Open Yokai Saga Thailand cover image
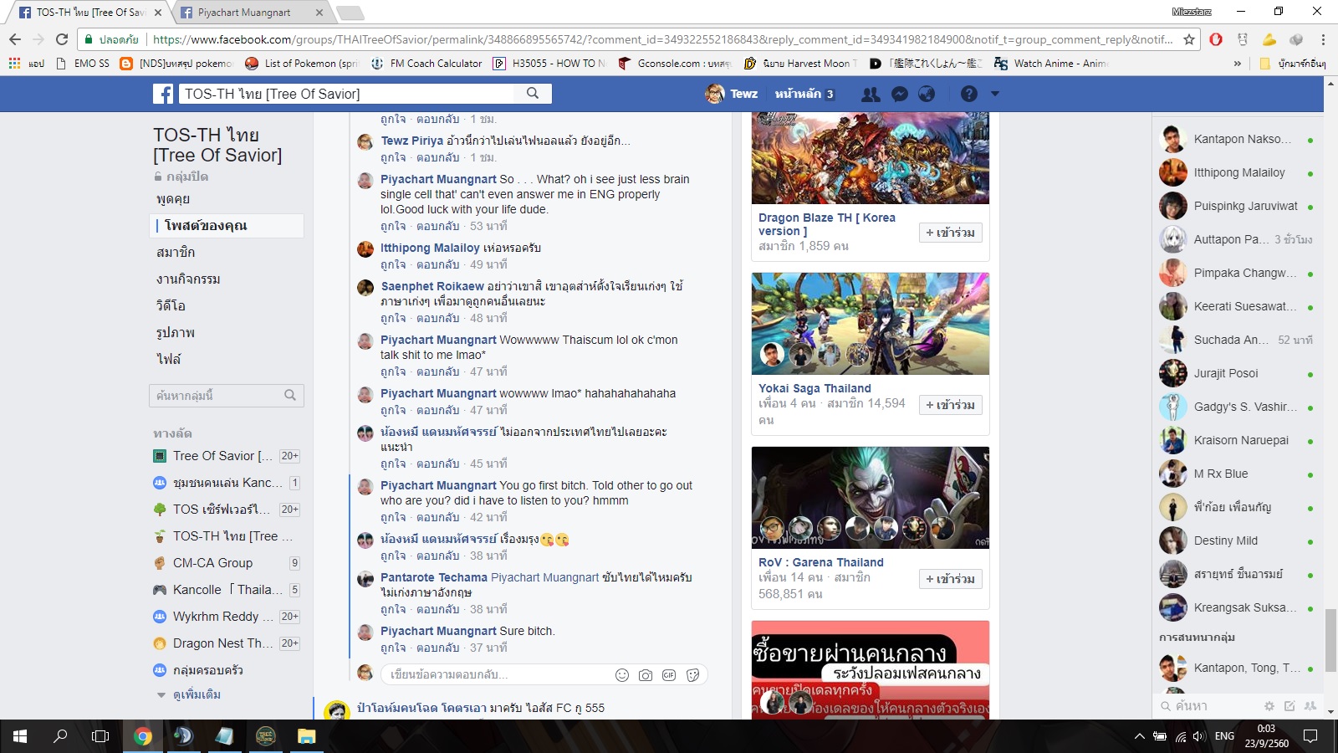The width and height of the screenshot is (1338, 753). tap(871, 324)
